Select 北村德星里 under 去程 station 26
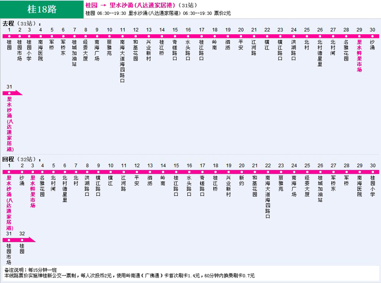The width and height of the screenshot is (381, 283). (320, 53)
